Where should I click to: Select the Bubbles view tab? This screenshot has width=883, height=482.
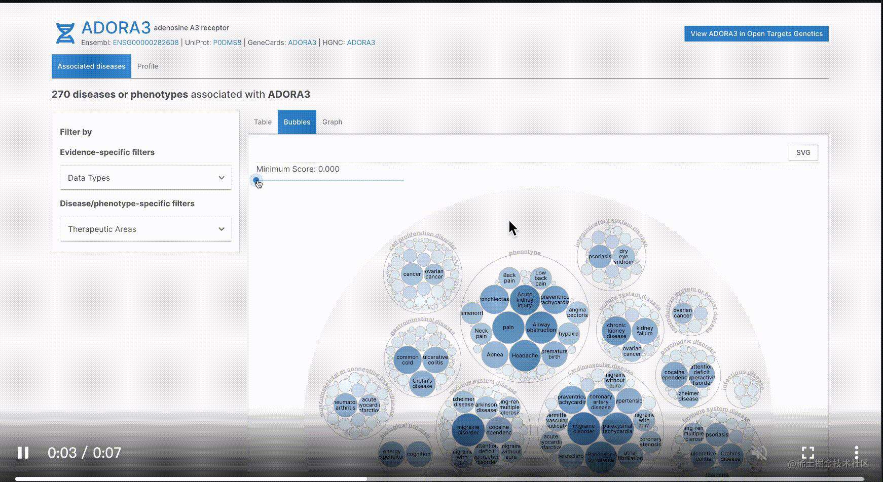pos(297,122)
